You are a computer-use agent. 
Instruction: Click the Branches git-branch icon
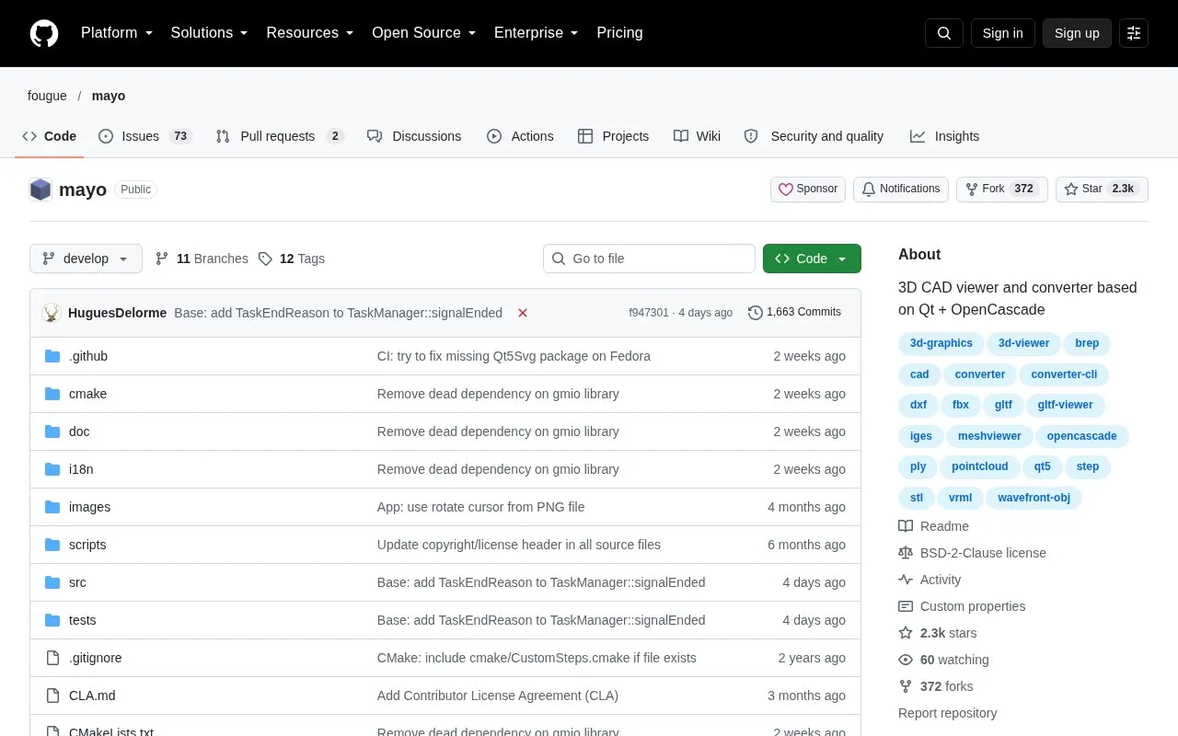point(162,259)
